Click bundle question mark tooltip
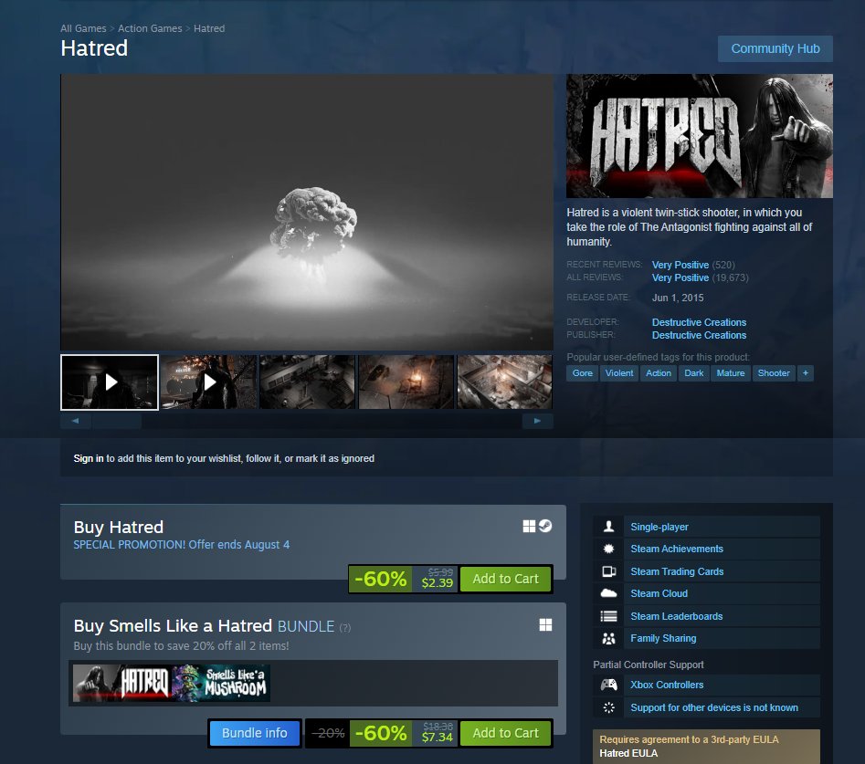 point(344,628)
